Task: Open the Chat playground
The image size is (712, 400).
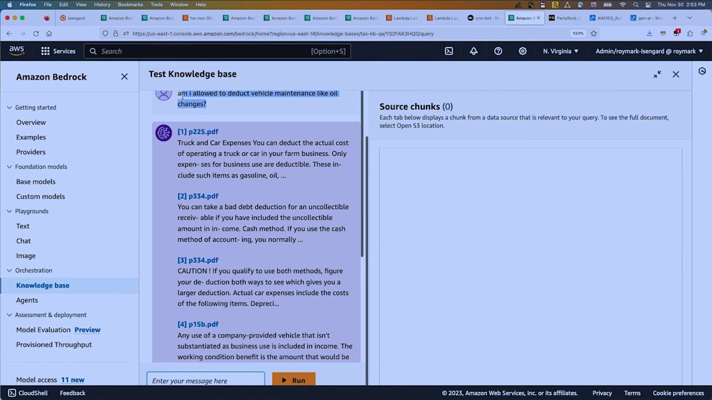Action: [23, 241]
